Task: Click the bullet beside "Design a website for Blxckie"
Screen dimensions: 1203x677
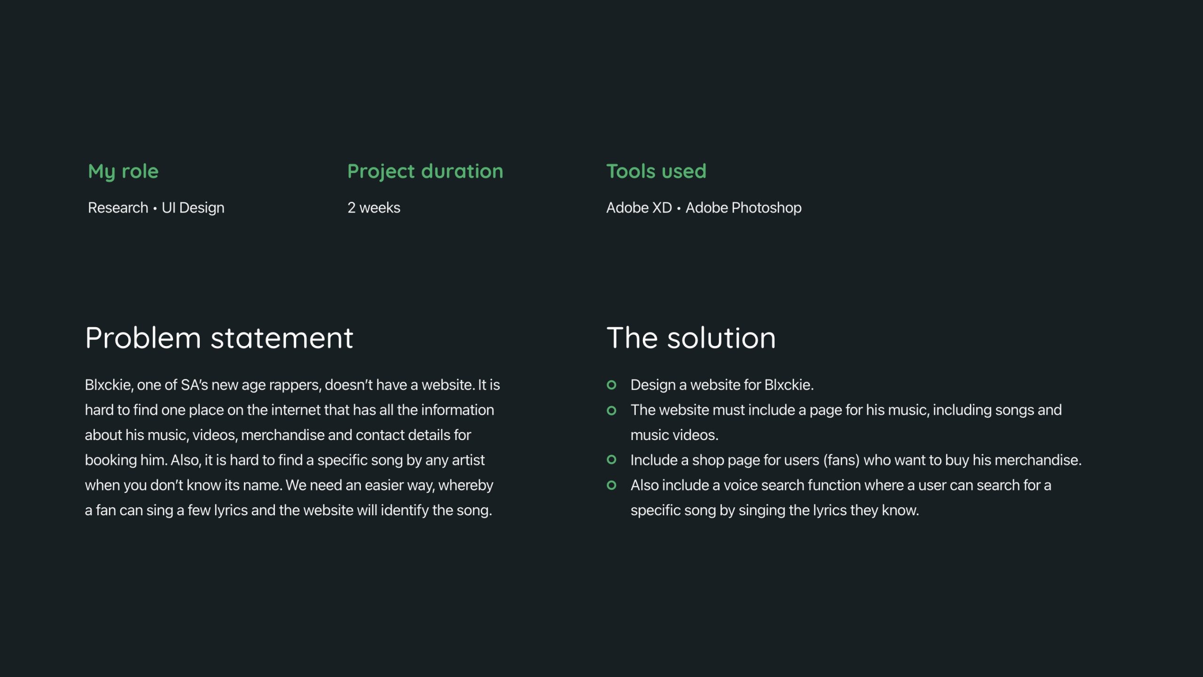Action: tap(611, 385)
